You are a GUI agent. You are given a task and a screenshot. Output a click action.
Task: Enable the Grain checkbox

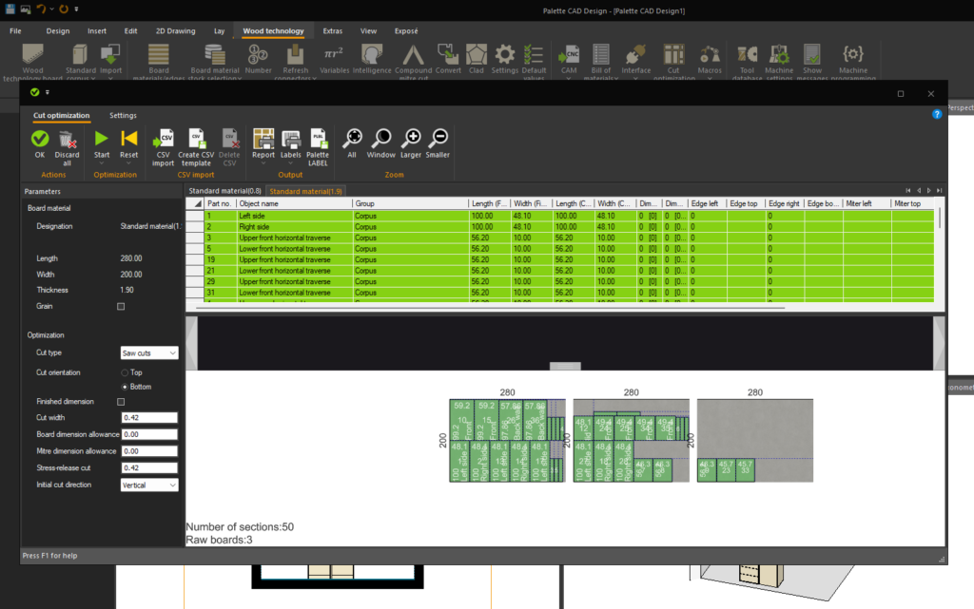[x=121, y=307]
